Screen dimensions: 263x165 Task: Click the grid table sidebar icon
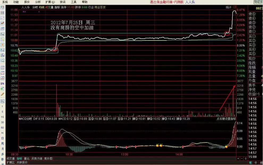tap(2, 13)
